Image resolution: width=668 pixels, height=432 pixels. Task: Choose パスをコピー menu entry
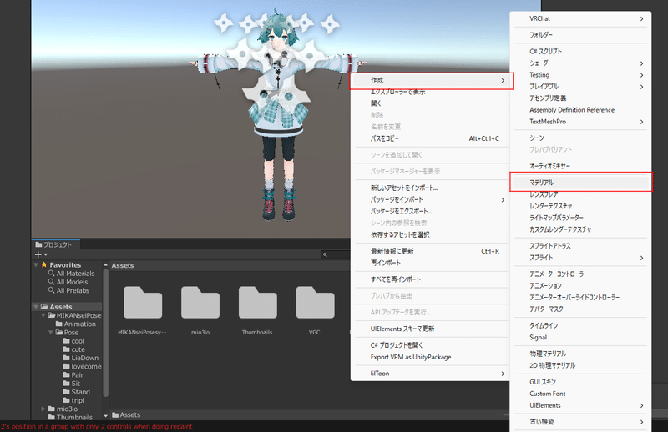click(x=431, y=138)
